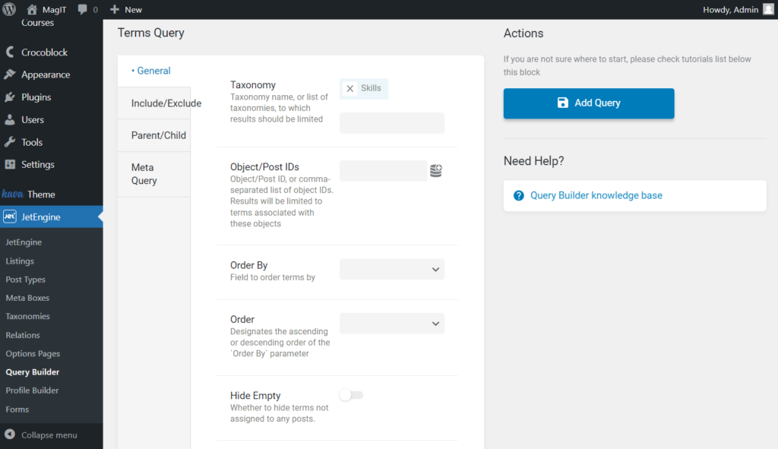Open the Users menu label

[x=33, y=119]
